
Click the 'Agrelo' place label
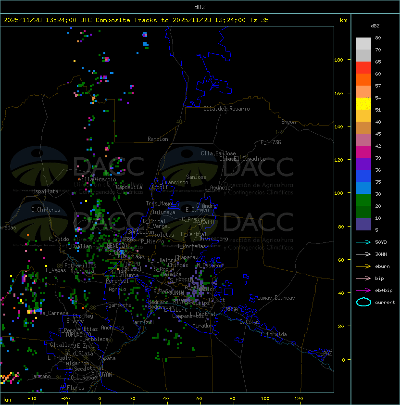tap(117, 289)
